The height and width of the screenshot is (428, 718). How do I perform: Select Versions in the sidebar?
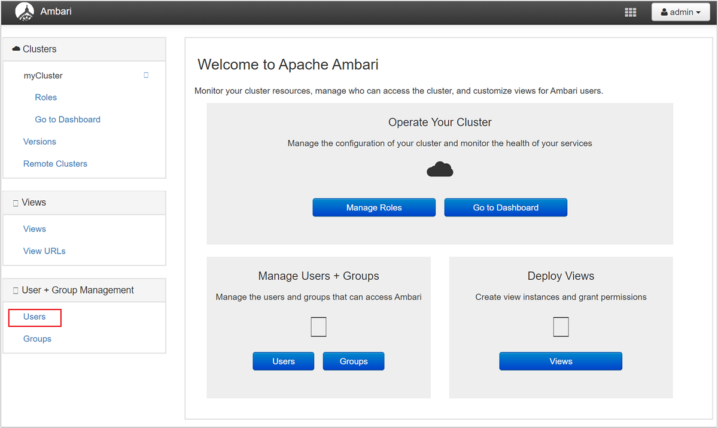39,141
